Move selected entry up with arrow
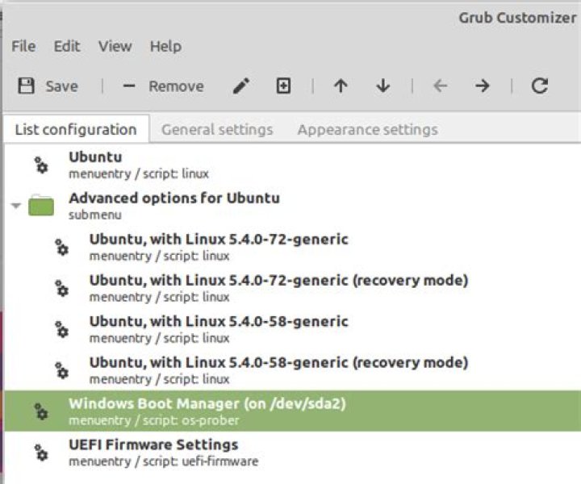Image resolution: width=581 pixels, height=484 pixels. click(x=341, y=86)
